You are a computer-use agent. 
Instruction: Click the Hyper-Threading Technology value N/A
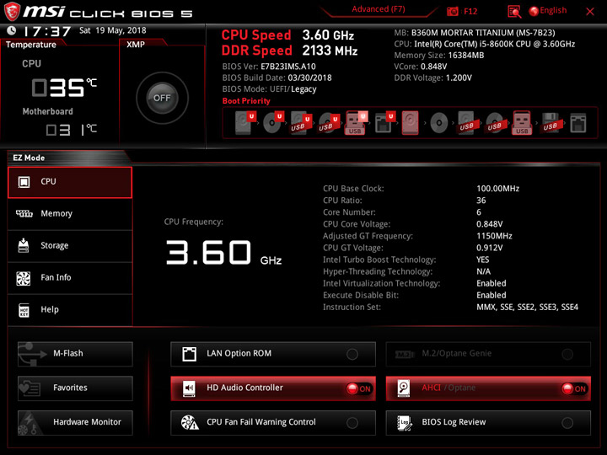[x=484, y=271]
